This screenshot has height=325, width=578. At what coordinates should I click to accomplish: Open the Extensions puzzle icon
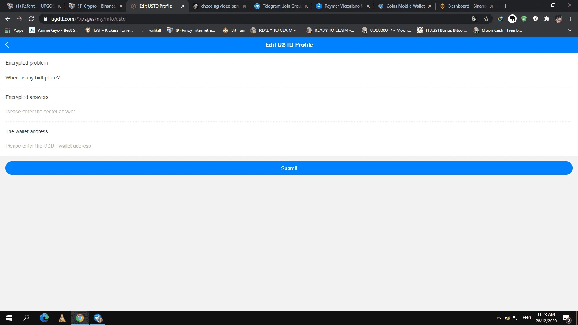(547, 19)
